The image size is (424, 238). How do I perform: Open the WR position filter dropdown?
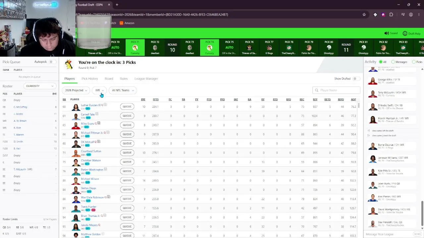[99, 90]
